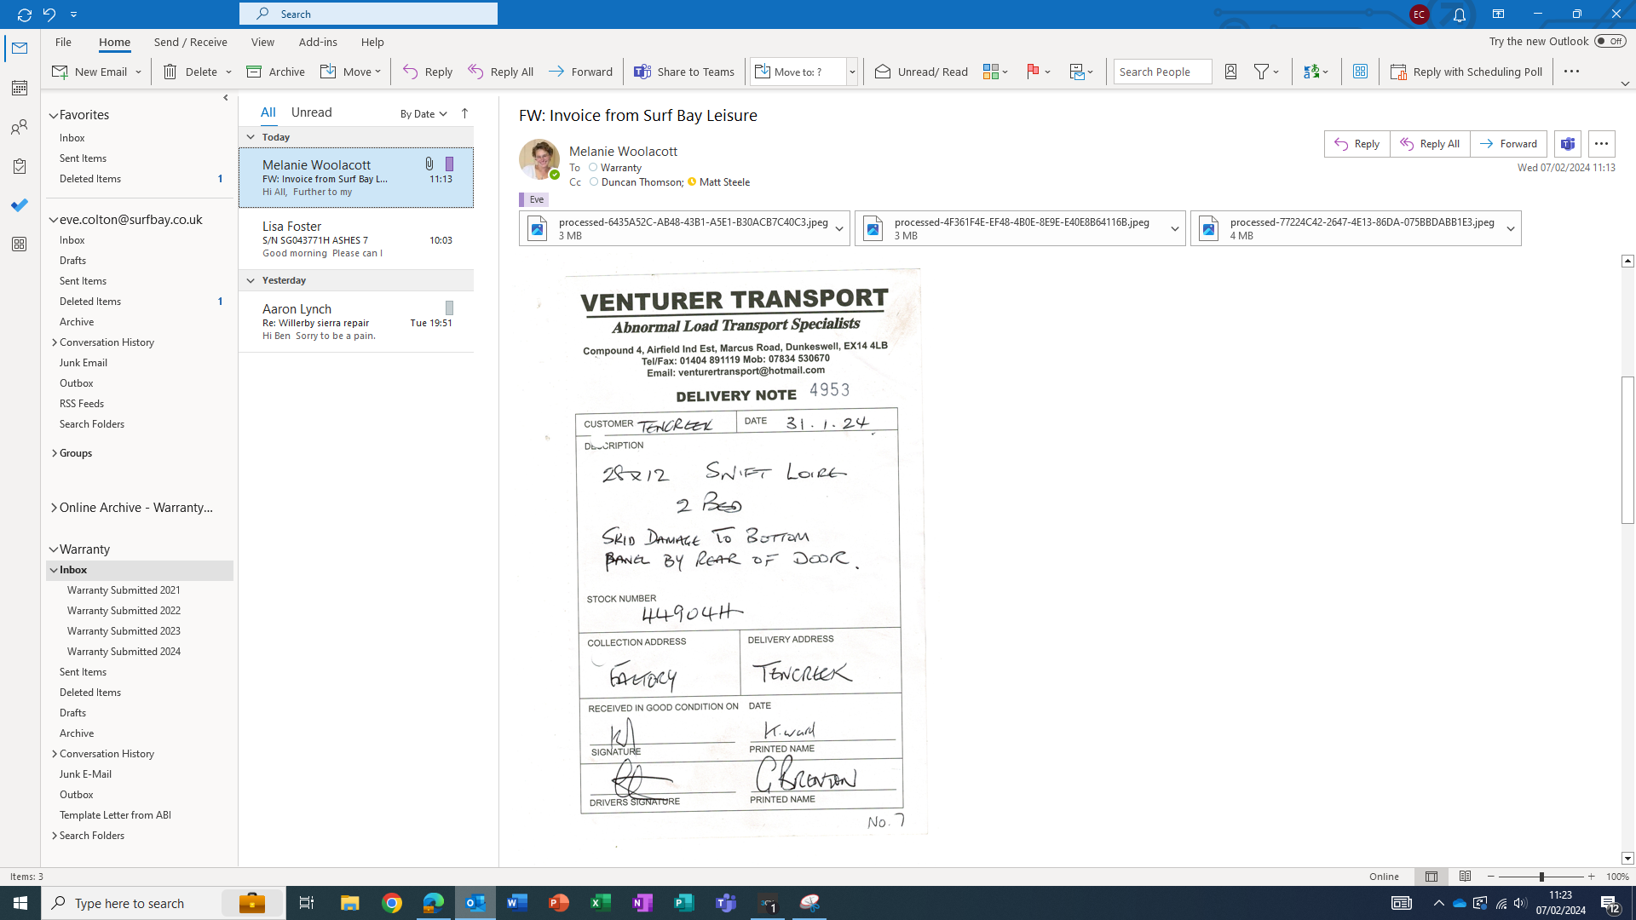The image size is (1636, 920).
Task: Click Reply with Scheduling Poll button
Action: [1466, 72]
